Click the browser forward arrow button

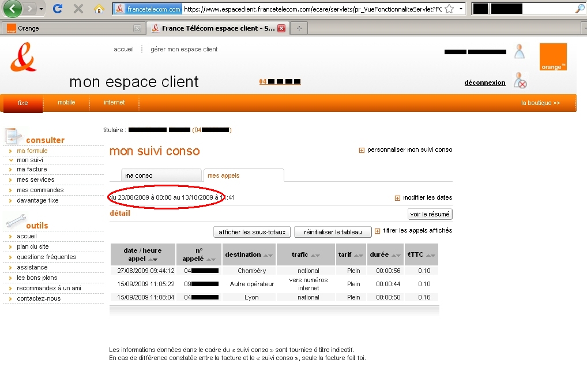tap(29, 9)
